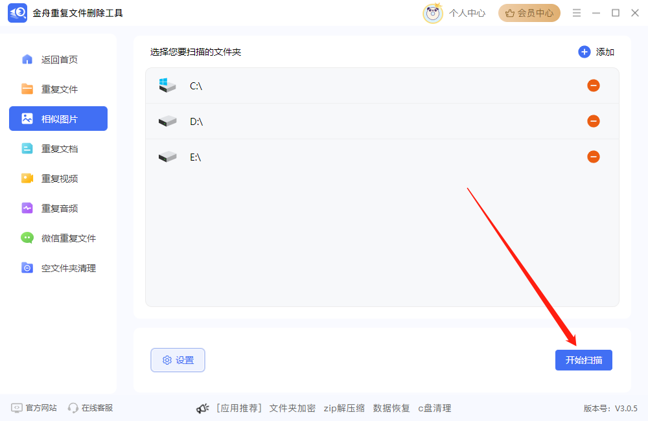The width and height of the screenshot is (648, 421).
Task: Remove C:\ drive with minus icon
Action: click(594, 85)
